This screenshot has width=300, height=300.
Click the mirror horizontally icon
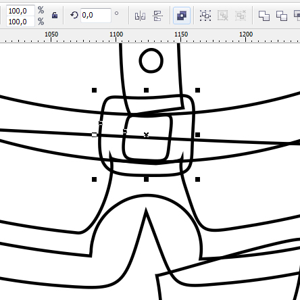coord(140,16)
